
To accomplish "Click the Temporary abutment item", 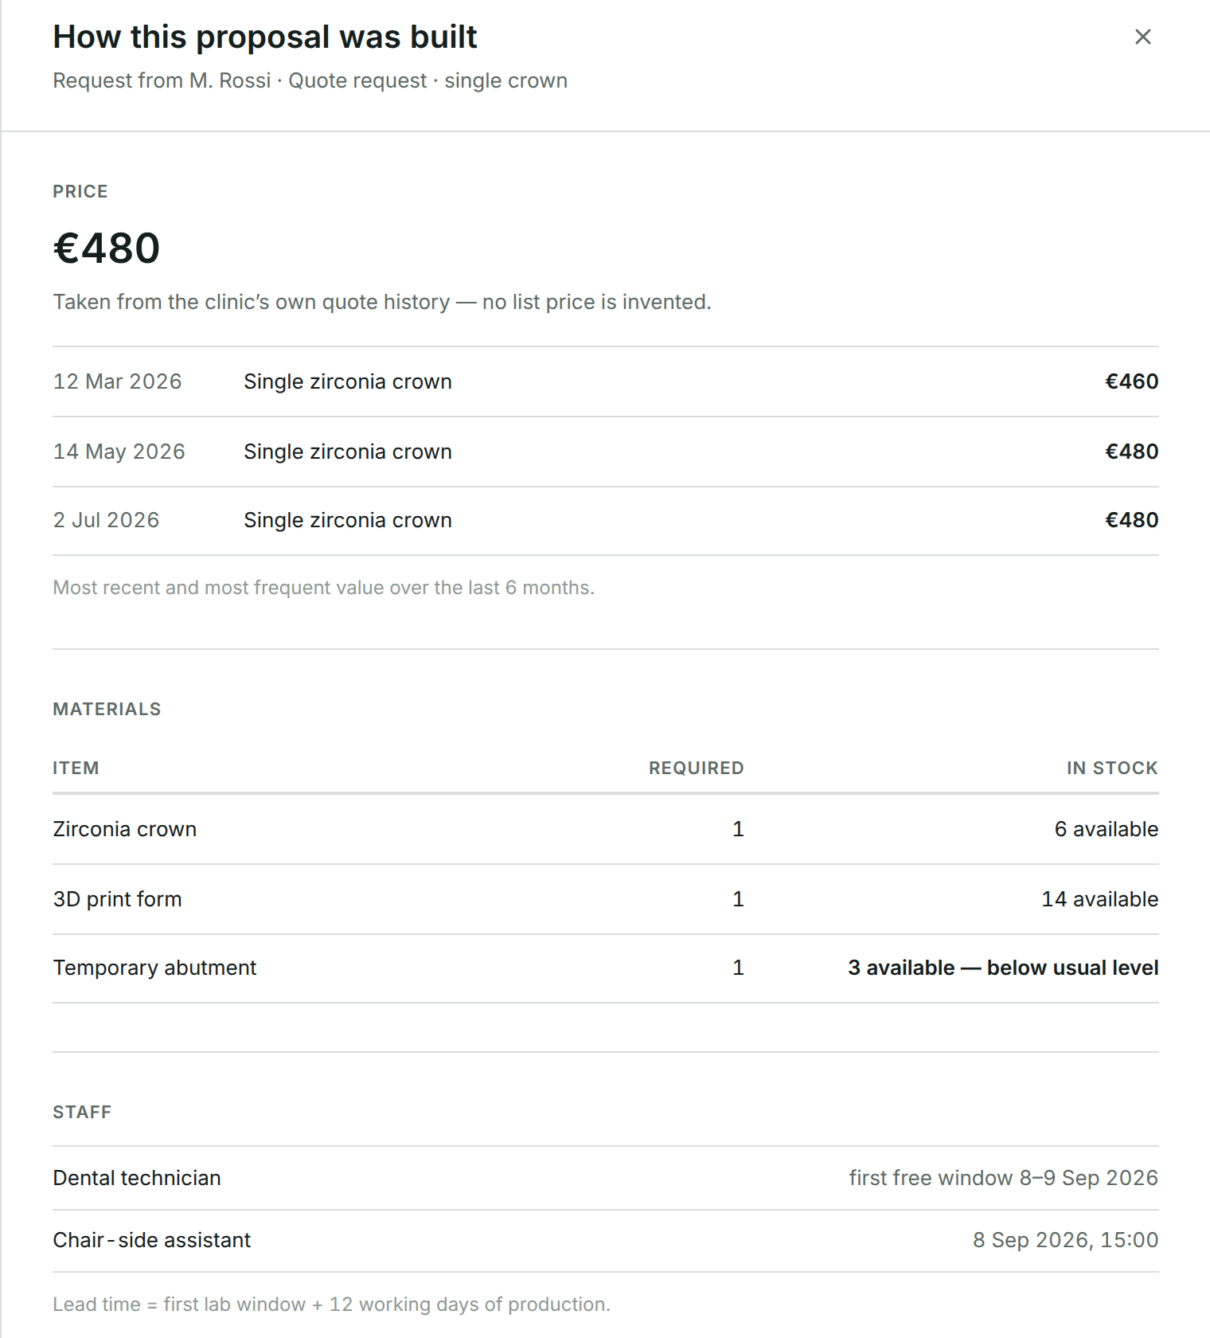I will 154,968.
